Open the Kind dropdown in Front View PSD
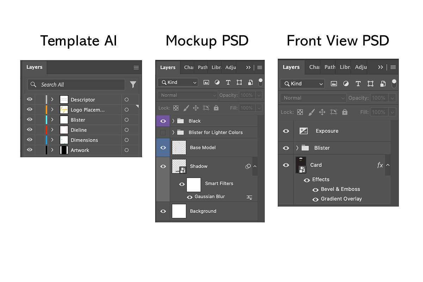 coord(302,84)
